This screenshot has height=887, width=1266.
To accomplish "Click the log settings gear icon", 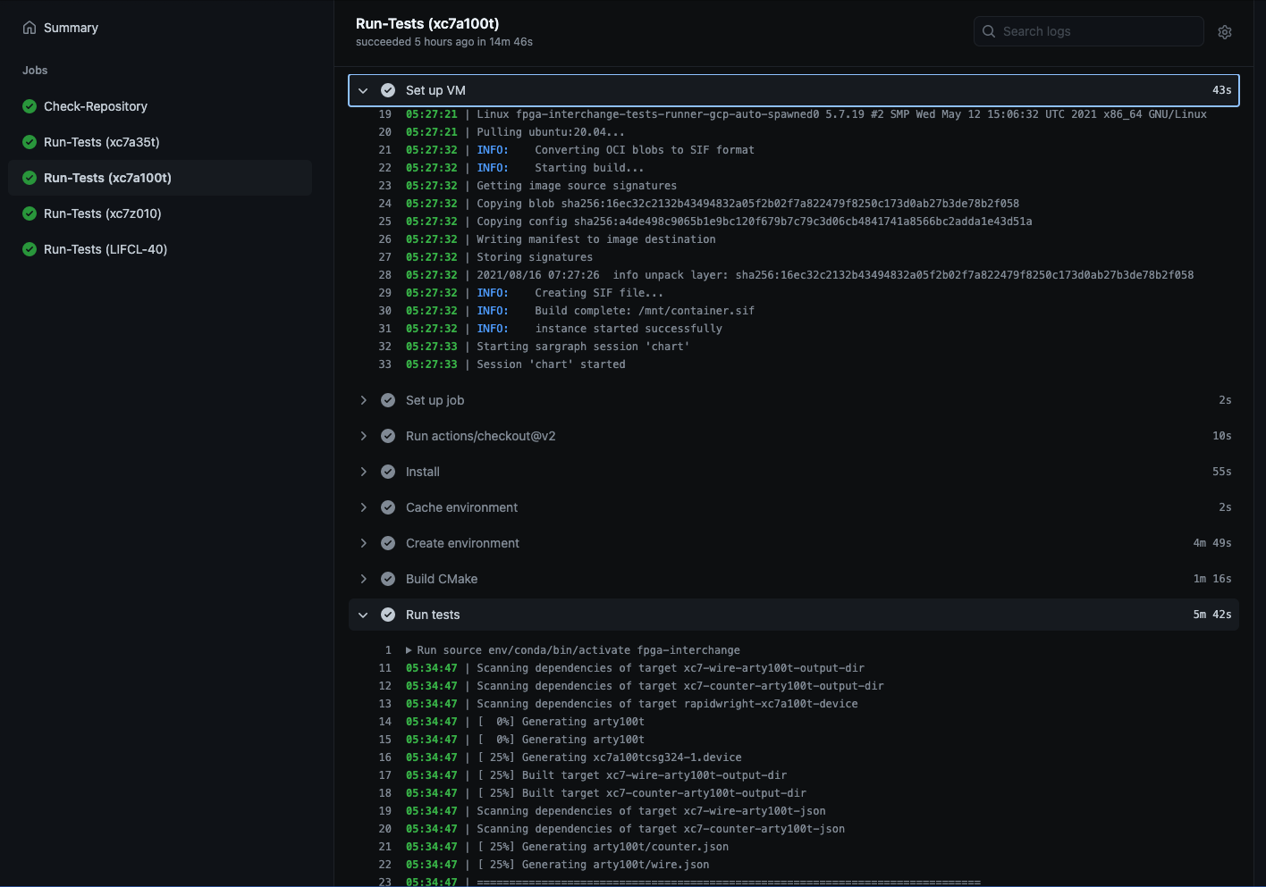I will click(1225, 32).
